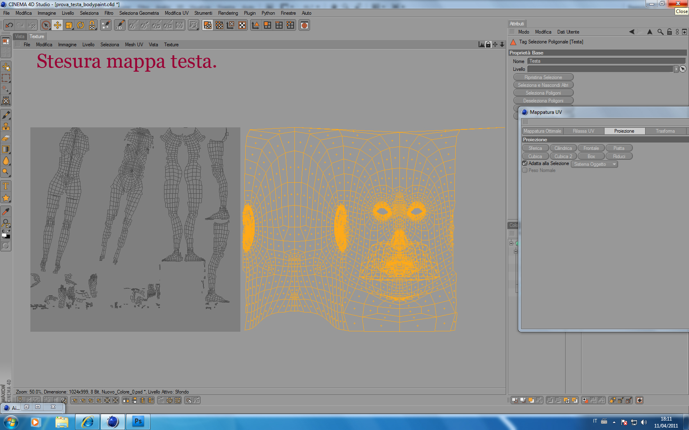Select the Text tool icon

[x=6, y=186]
